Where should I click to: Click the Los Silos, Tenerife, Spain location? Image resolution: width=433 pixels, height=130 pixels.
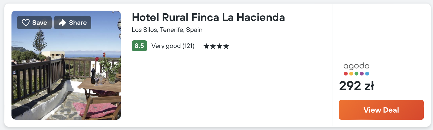tap(167, 30)
